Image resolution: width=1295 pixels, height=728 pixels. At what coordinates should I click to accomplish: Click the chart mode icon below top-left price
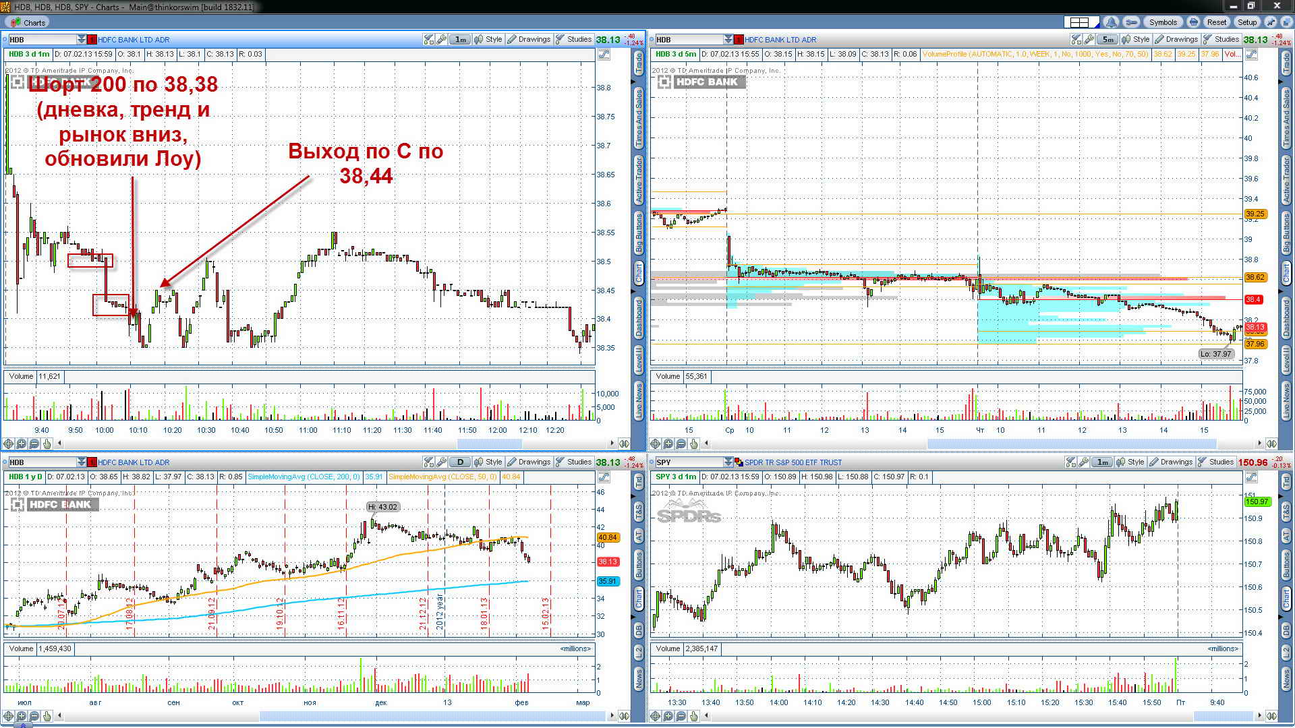[604, 55]
